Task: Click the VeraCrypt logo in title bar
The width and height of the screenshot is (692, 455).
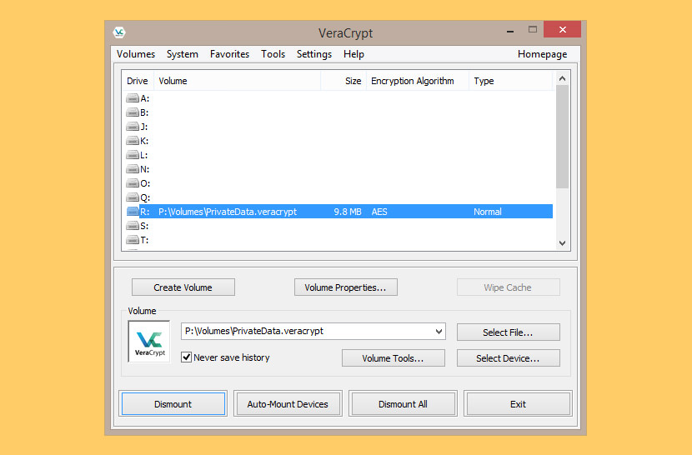Action: click(x=119, y=32)
